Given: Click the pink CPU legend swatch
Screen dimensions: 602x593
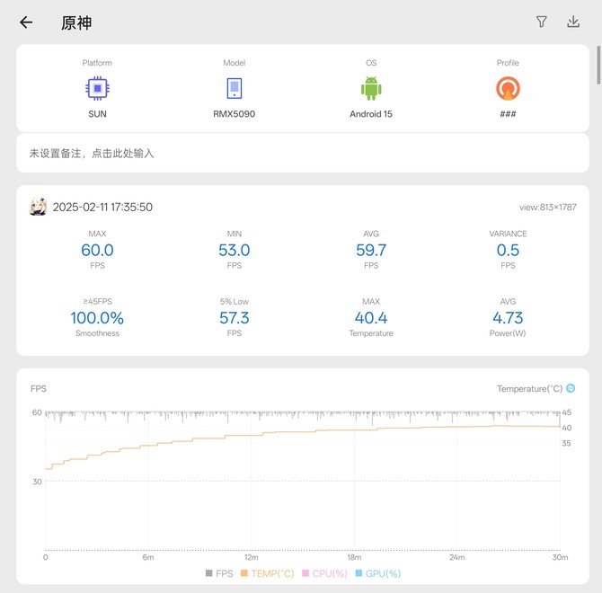Looking at the screenshot, I should 305,573.
